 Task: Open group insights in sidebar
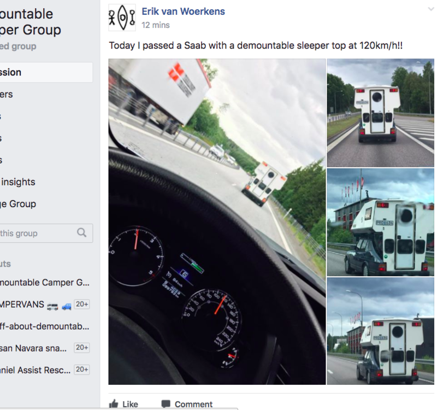coord(18,182)
